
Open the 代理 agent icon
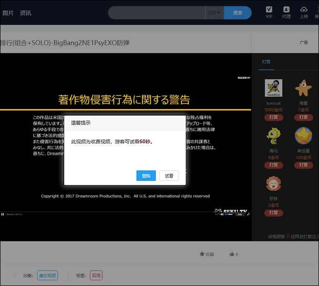point(286,9)
